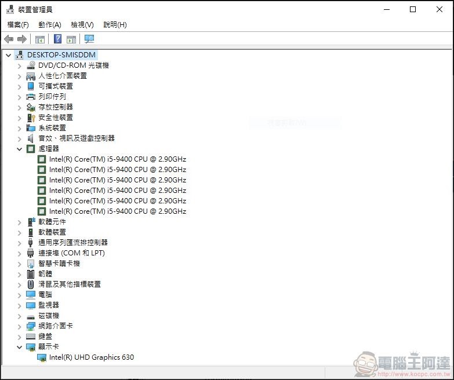Collapse the 處理器 category
Viewport: 454px width, 380px height.
19,149
